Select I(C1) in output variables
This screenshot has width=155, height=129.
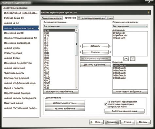tap(59, 30)
